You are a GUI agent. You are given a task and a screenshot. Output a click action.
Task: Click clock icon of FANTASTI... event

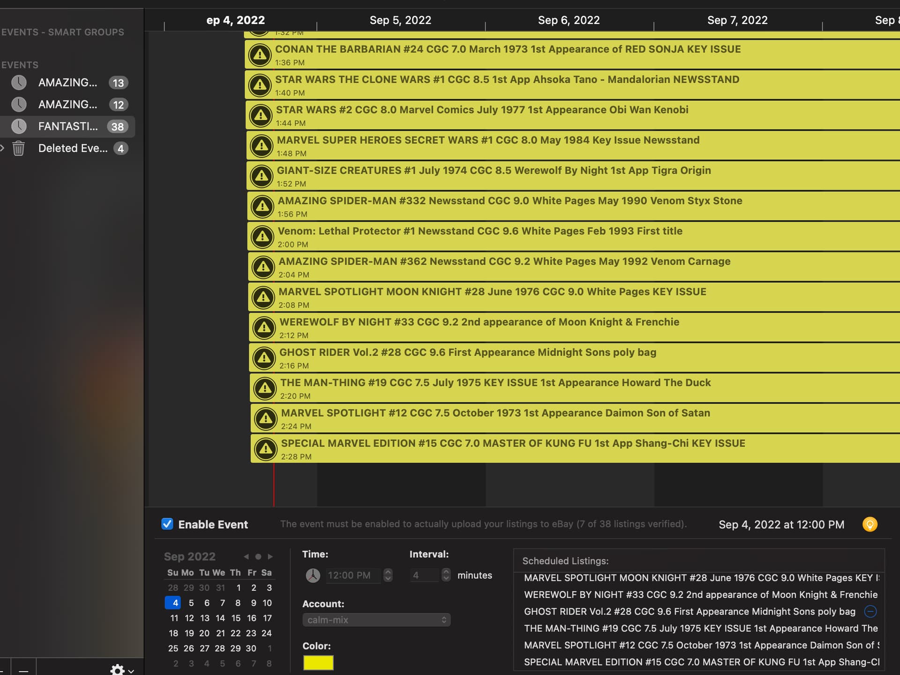[x=19, y=126]
